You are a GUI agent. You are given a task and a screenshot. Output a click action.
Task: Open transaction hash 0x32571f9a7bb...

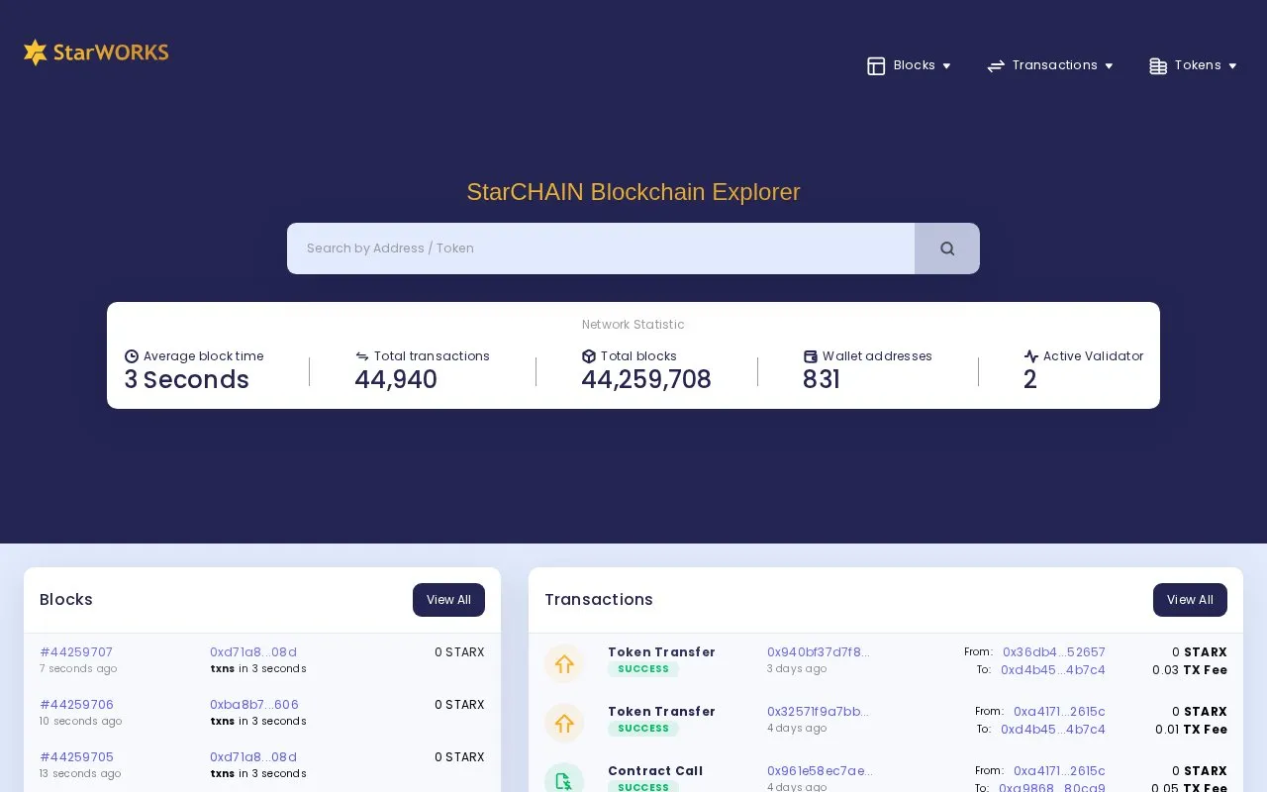819,712
